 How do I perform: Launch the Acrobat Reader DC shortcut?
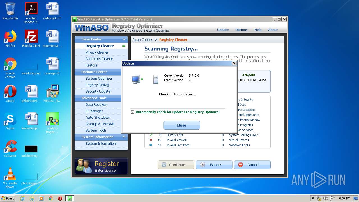pyautogui.click(x=31, y=13)
